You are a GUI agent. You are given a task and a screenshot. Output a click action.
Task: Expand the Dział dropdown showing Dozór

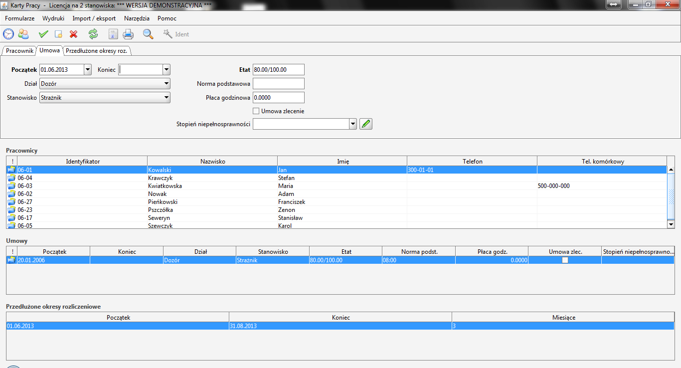(167, 84)
